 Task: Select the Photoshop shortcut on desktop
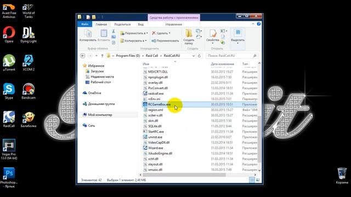click(x=9, y=177)
